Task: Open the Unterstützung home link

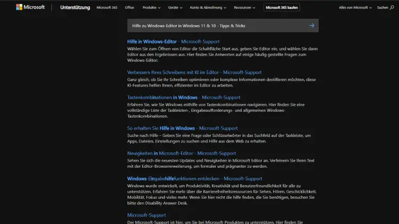Action: point(75,7)
